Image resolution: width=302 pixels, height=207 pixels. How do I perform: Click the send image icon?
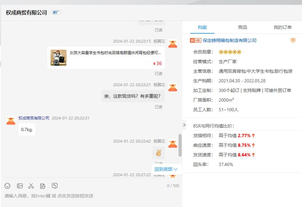[x=20, y=186]
